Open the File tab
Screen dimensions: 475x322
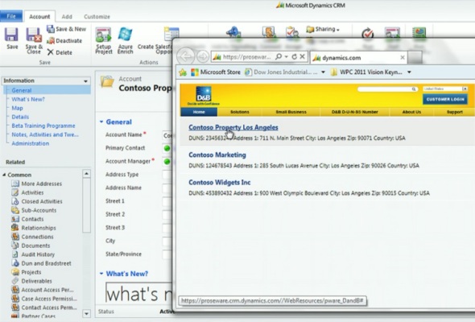[11, 16]
